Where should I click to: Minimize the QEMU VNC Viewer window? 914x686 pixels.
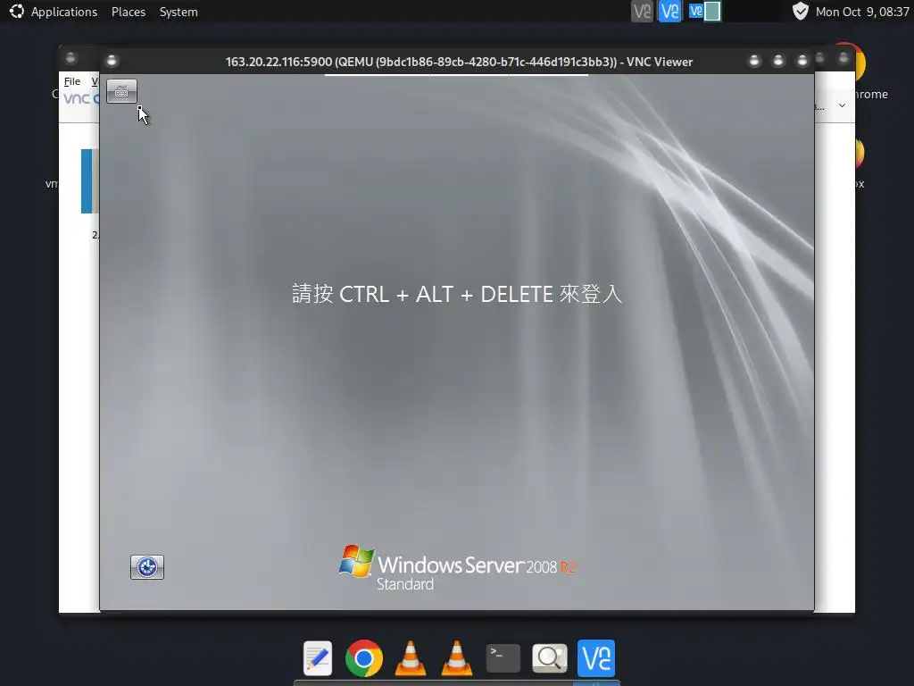[x=754, y=61]
